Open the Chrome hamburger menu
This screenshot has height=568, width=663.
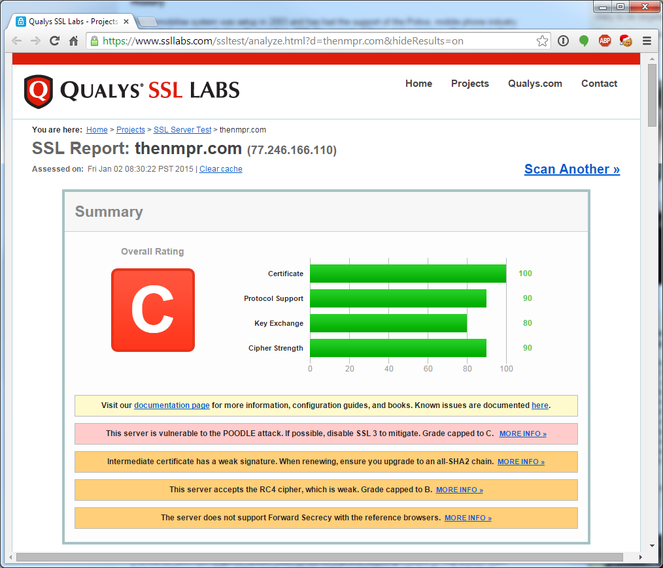647,40
